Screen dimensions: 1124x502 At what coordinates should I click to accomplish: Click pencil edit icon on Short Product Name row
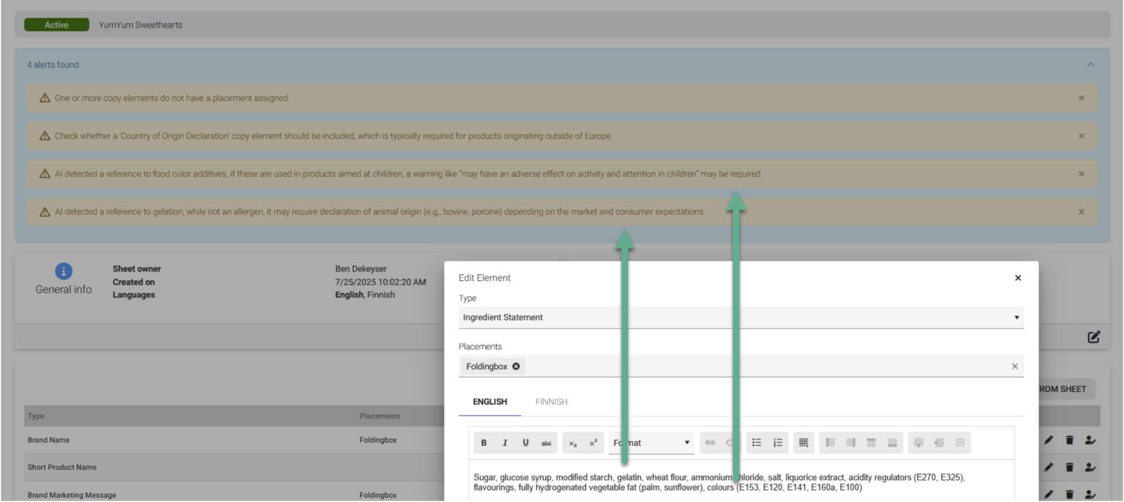(1048, 467)
